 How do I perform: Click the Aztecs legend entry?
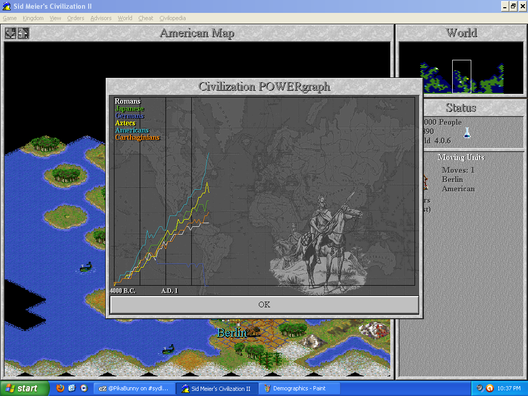[x=125, y=123]
